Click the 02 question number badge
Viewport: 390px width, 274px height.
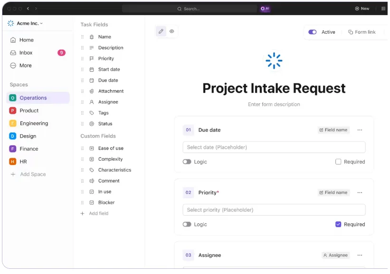[188, 192]
